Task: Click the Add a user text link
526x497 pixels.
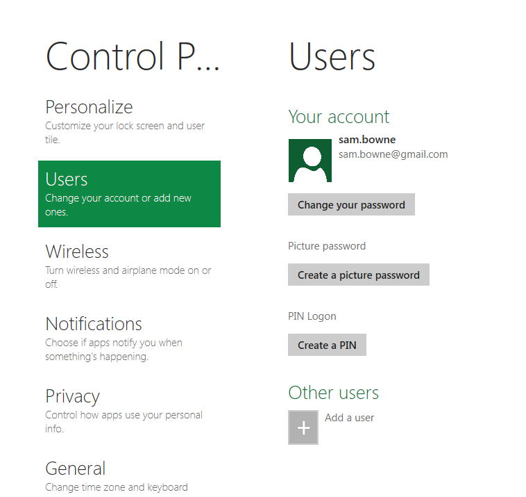Action: coord(350,418)
